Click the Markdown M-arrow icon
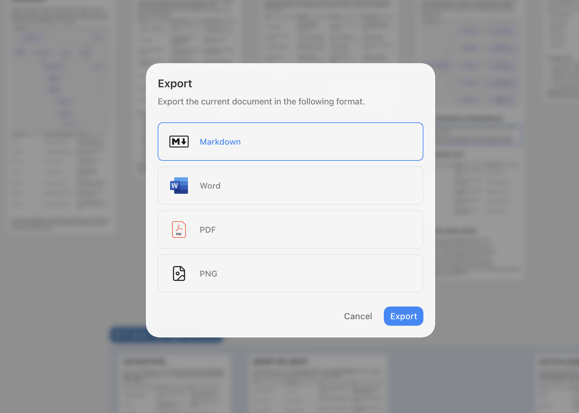 click(179, 142)
